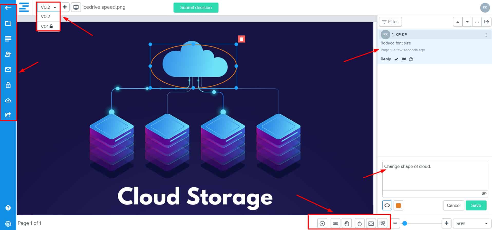This screenshot has height=230, width=492.
Task: Select locked version V0.1 from the list
Action: coord(47,26)
